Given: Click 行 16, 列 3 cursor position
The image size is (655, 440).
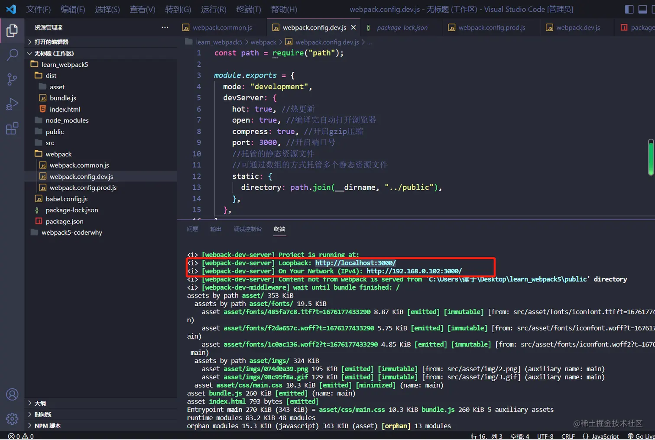Looking at the screenshot, I should (486, 436).
